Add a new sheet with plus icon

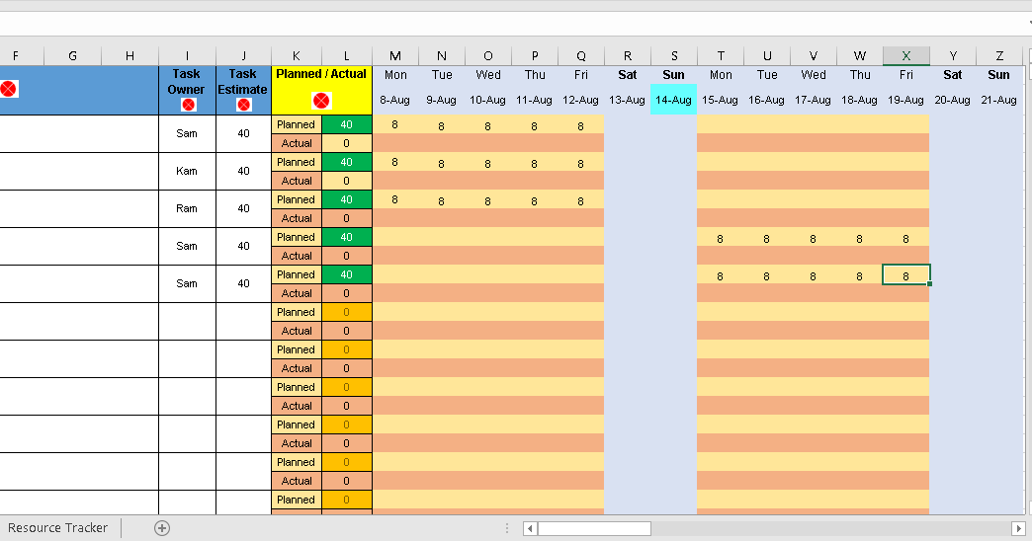(x=162, y=528)
